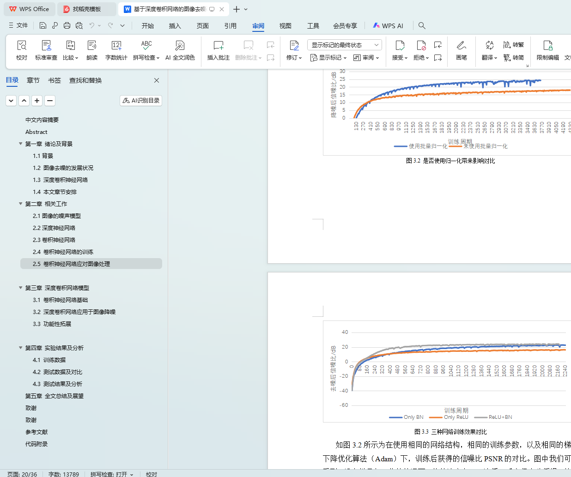The image size is (571, 477).
Task: Go to previous change icon near 接受
Action: pos(438,45)
